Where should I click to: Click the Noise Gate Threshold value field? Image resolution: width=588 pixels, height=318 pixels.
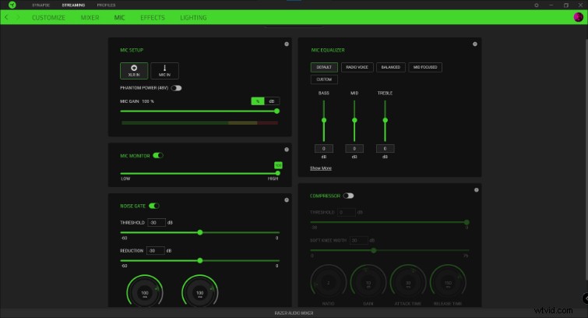point(157,222)
